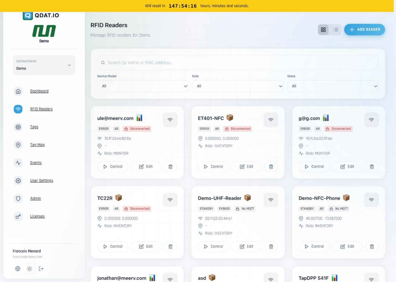Delete the Demo-NFC-Phone reader
396x282 pixels.
(x=372, y=246)
